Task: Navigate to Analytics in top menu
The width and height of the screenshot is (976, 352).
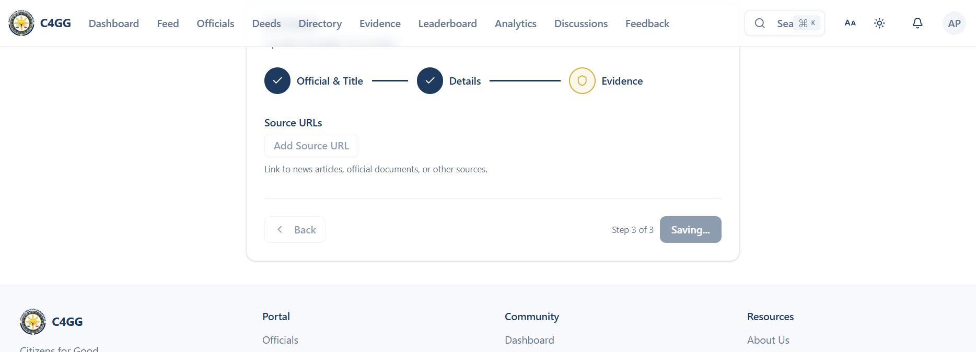Action: pos(515,24)
